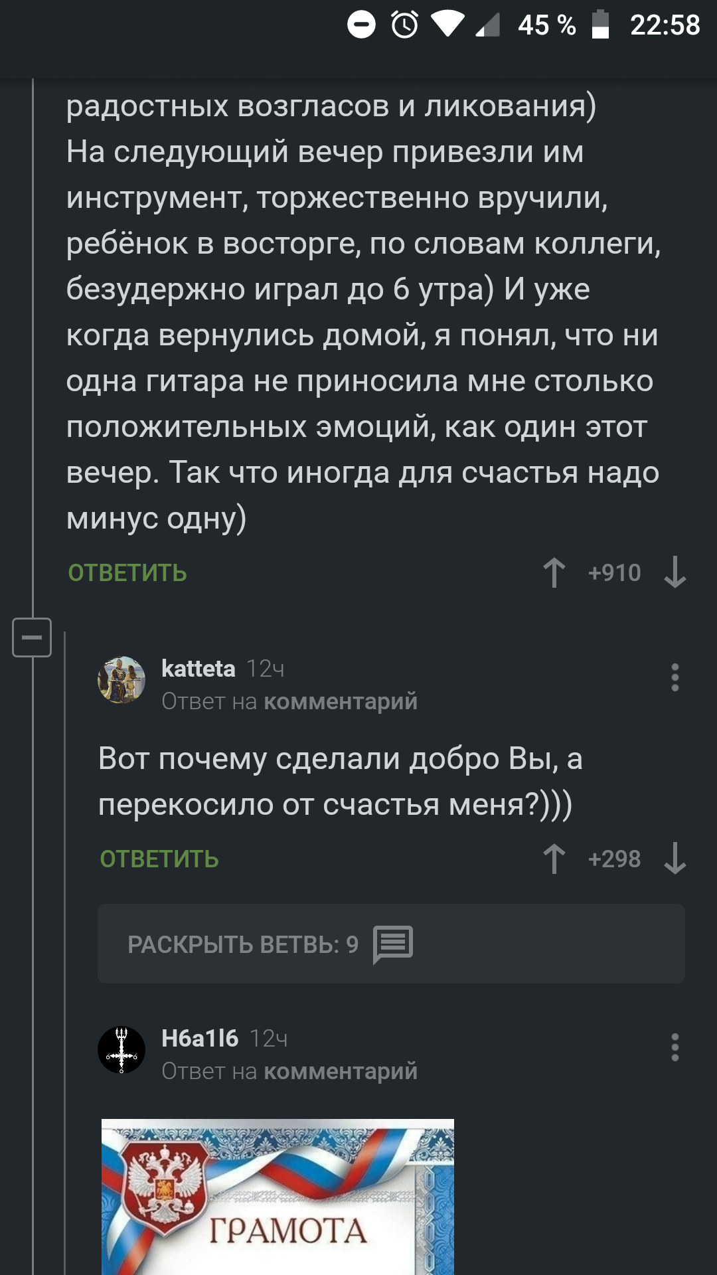This screenshot has width=717, height=1275.
Task: Reply to the long guitar comment
Action: pyautogui.click(x=127, y=573)
